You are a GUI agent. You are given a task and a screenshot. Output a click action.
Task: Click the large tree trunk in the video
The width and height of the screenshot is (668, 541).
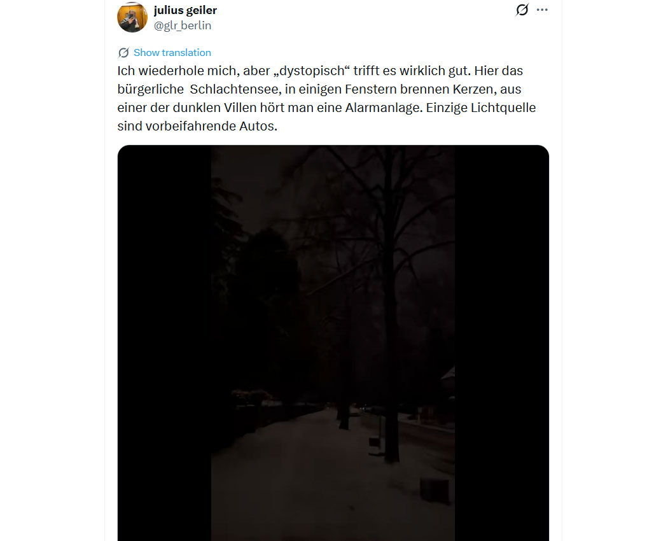pos(391,341)
